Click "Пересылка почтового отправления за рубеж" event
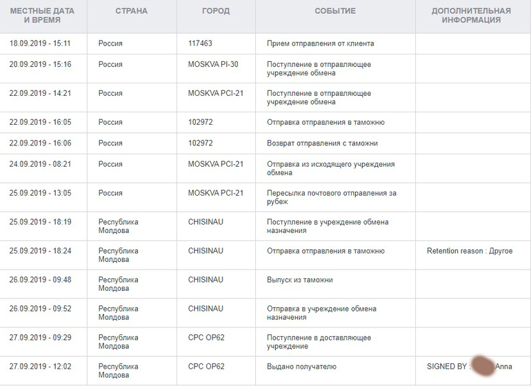 (x=331, y=197)
